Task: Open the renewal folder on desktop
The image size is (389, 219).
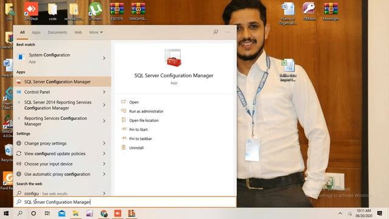Action: point(74,11)
